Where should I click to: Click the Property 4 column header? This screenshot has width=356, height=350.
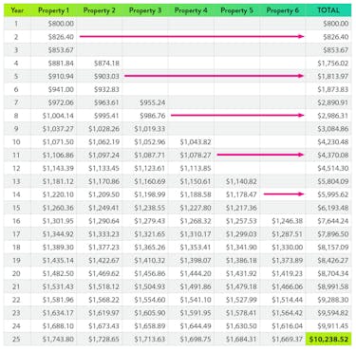[x=191, y=10]
